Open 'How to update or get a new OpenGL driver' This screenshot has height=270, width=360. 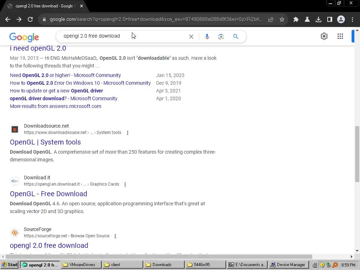[x=56, y=91]
